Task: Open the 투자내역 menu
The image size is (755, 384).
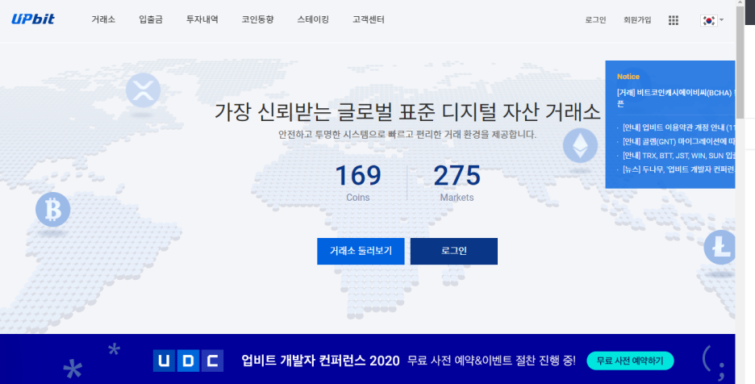Action: 202,19
